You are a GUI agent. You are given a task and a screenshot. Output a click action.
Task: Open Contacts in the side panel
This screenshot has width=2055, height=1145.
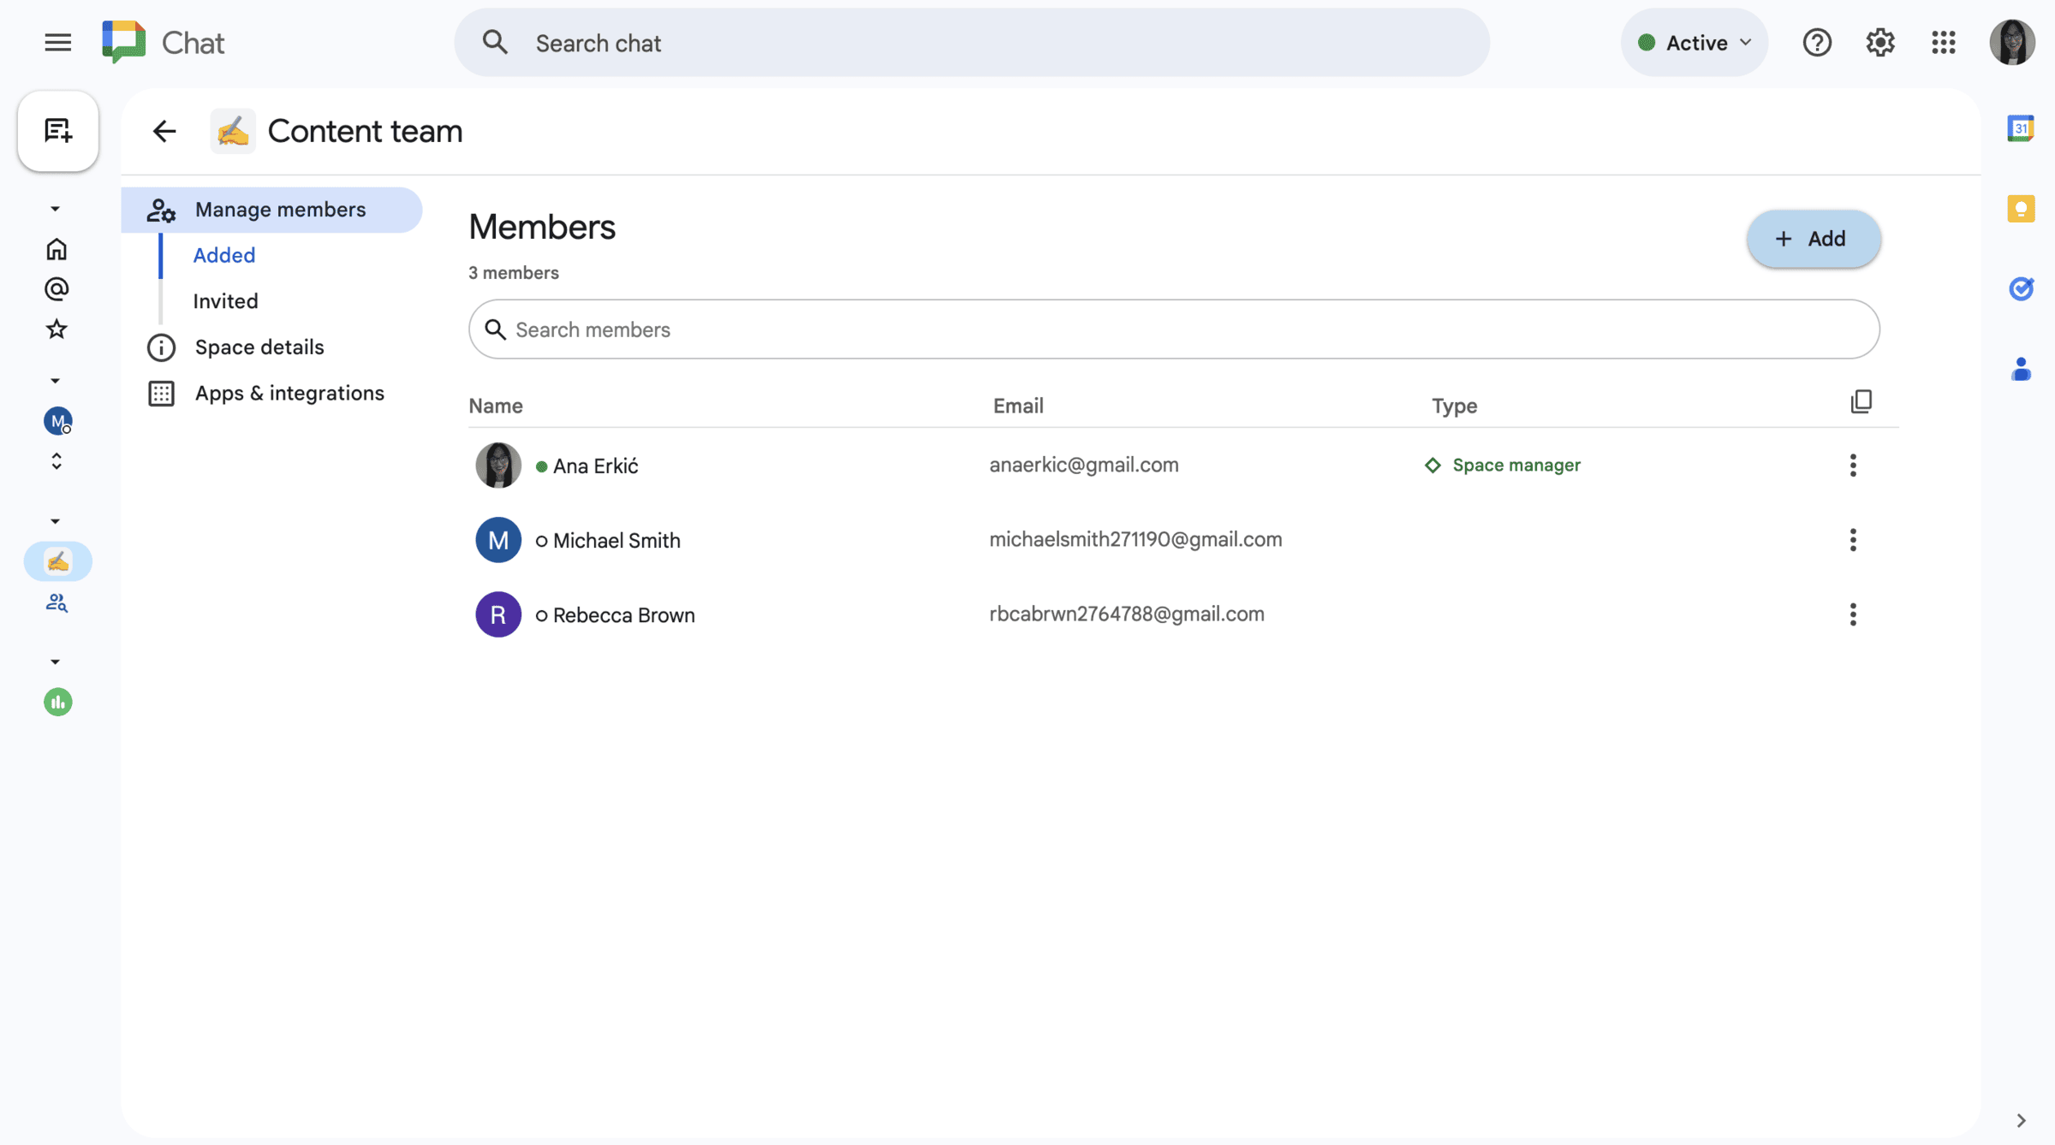tap(2022, 369)
